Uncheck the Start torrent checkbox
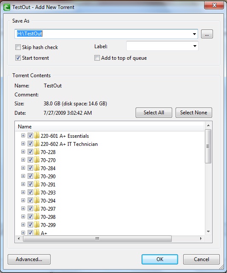The image size is (227, 273). coord(18,58)
